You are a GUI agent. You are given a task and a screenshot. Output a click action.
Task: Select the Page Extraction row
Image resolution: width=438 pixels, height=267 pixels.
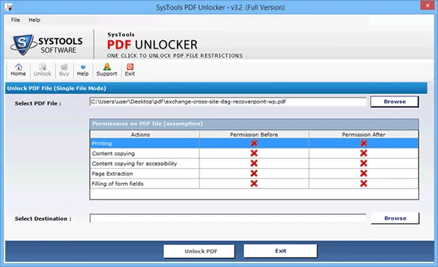point(254,173)
